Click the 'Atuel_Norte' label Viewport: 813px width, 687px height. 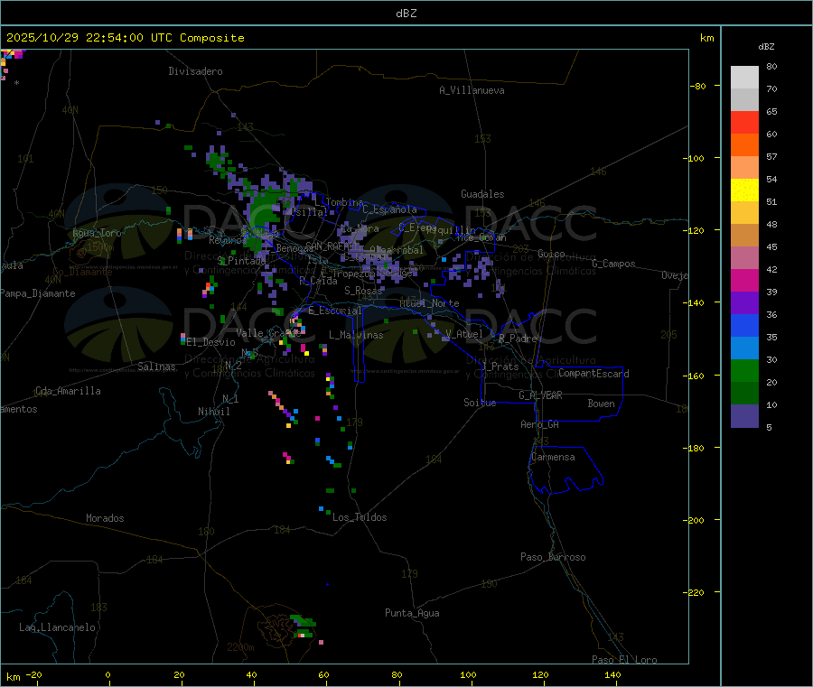(429, 303)
